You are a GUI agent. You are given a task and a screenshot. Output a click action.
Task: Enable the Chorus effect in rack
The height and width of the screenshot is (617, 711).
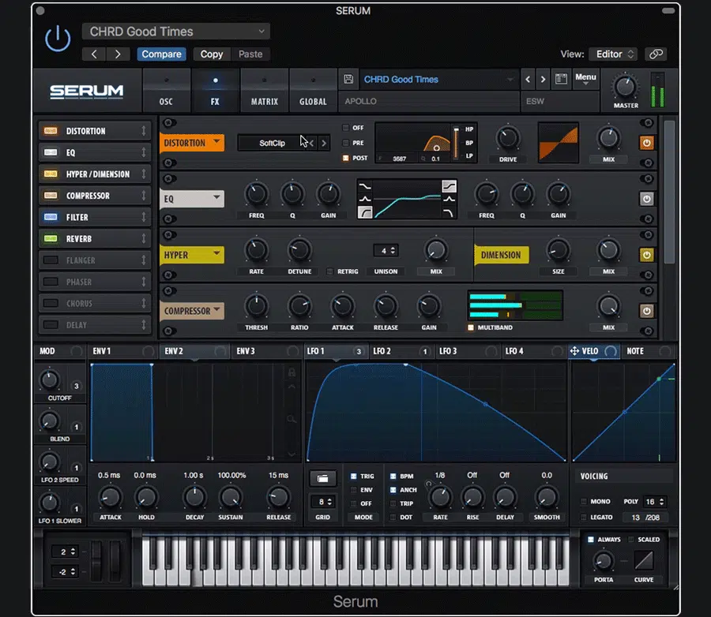[51, 304]
